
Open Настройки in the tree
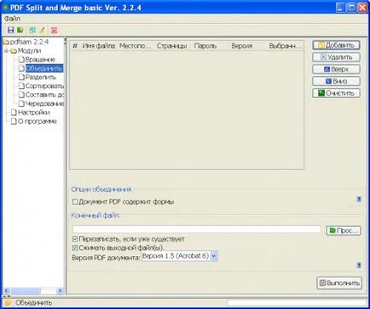34,113
